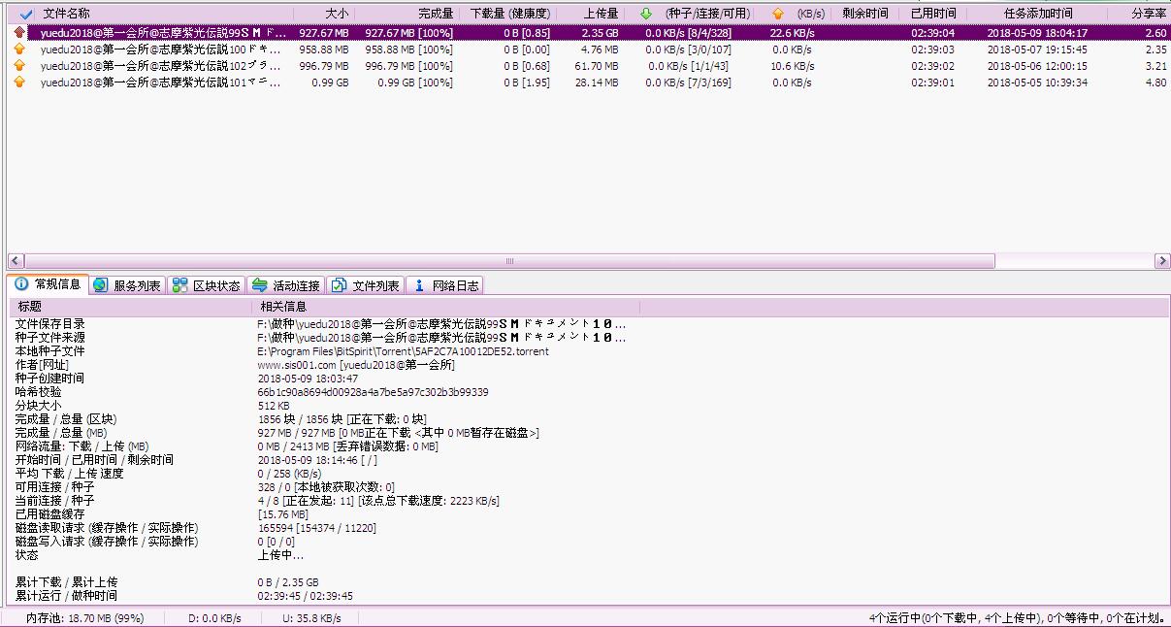Open the 服务列表 tab
Viewport: 1171px width, 627px height.
pyautogui.click(x=127, y=285)
